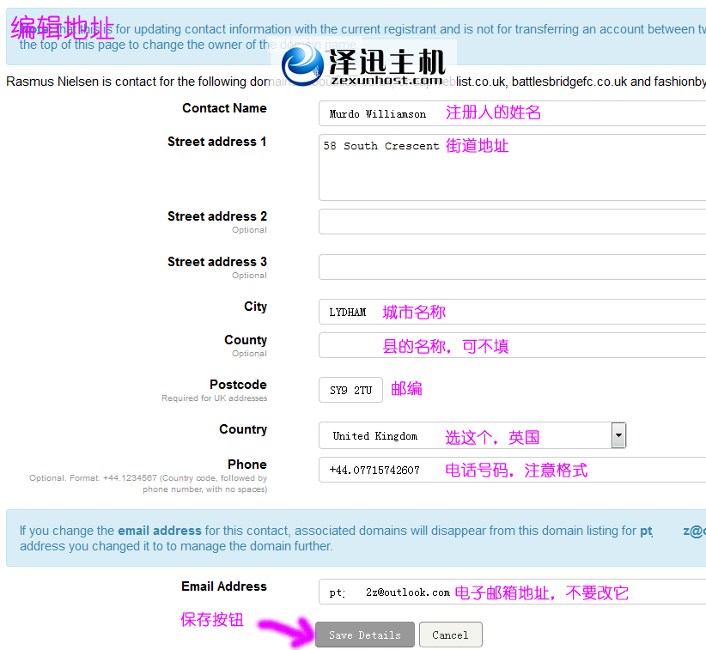Click the City field containing LYDHAM
Screen dimensions: 706x650
[x=512, y=312]
